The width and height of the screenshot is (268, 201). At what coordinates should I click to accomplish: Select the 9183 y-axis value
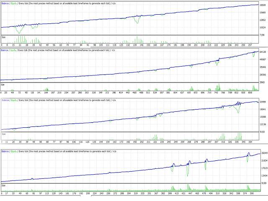(x=262, y=132)
